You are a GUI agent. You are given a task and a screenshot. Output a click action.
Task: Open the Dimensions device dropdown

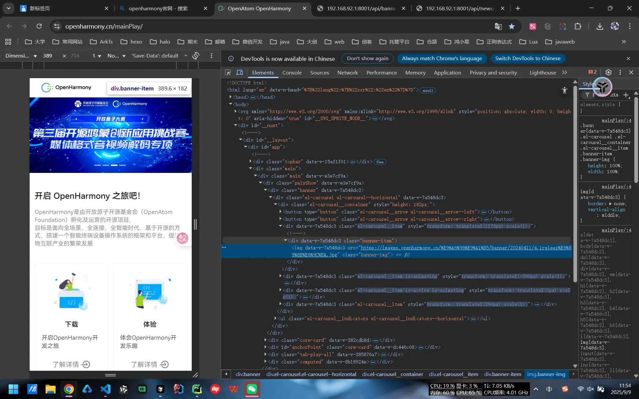[21, 56]
